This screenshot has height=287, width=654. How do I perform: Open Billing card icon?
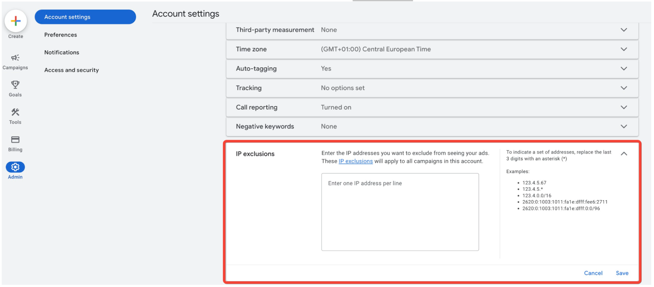(15, 140)
